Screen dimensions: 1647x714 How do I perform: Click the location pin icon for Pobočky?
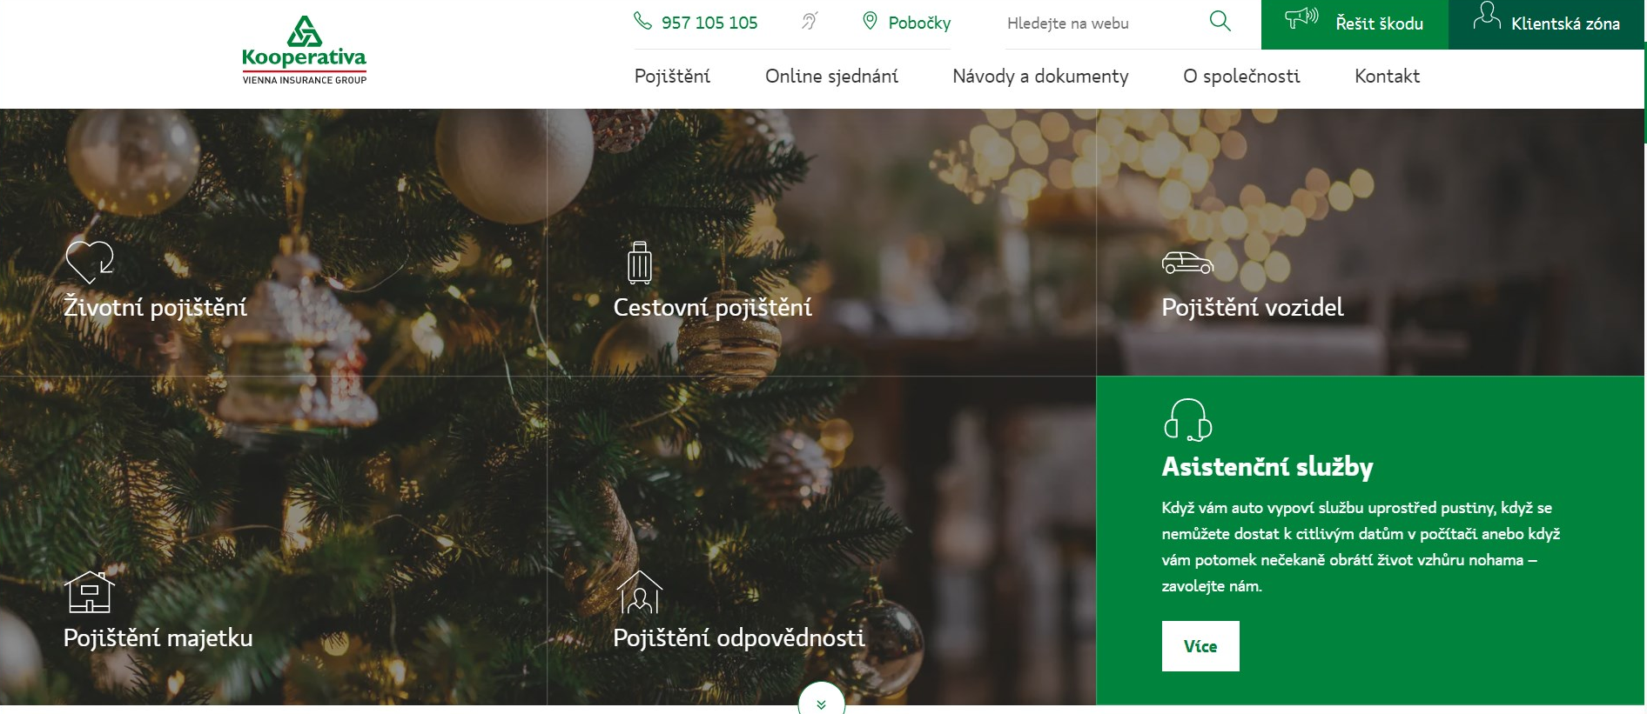pyautogui.click(x=870, y=21)
